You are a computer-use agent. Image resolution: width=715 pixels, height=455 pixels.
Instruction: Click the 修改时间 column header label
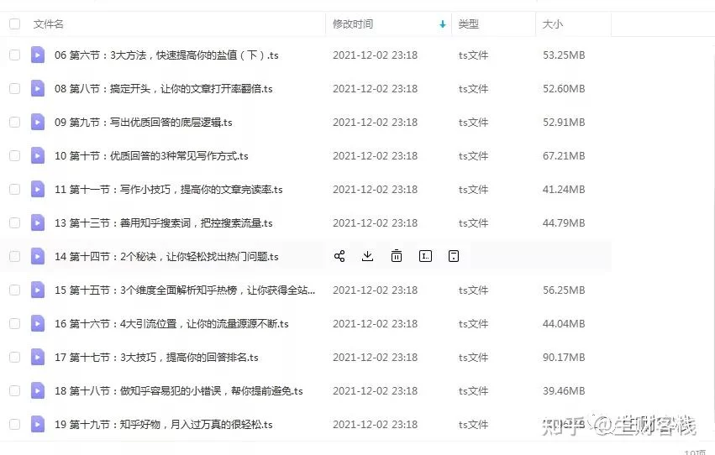tap(353, 24)
